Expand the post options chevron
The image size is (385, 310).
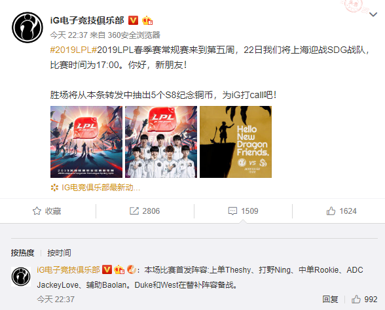point(373,14)
